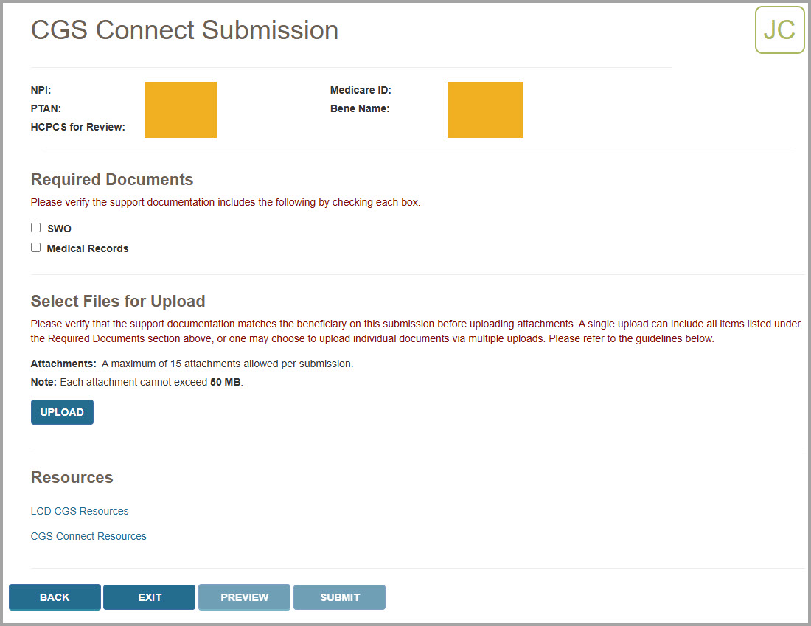Click the JC jurisdiction badge icon
The width and height of the screenshot is (811, 626).
pos(779,30)
